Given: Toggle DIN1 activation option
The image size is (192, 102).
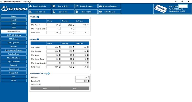Looking at the screenshot, I should point(45,88).
